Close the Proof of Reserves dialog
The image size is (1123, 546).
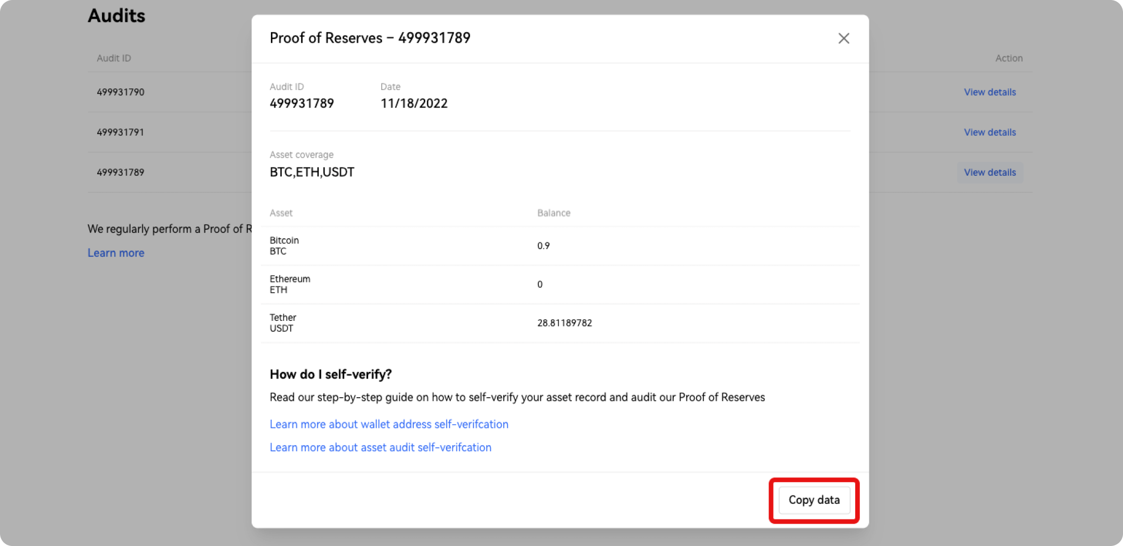pos(843,38)
